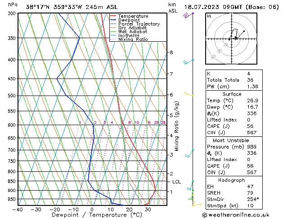Click the CIN value 567 under Surface
283x218 pixels.
tap(252, 133)
